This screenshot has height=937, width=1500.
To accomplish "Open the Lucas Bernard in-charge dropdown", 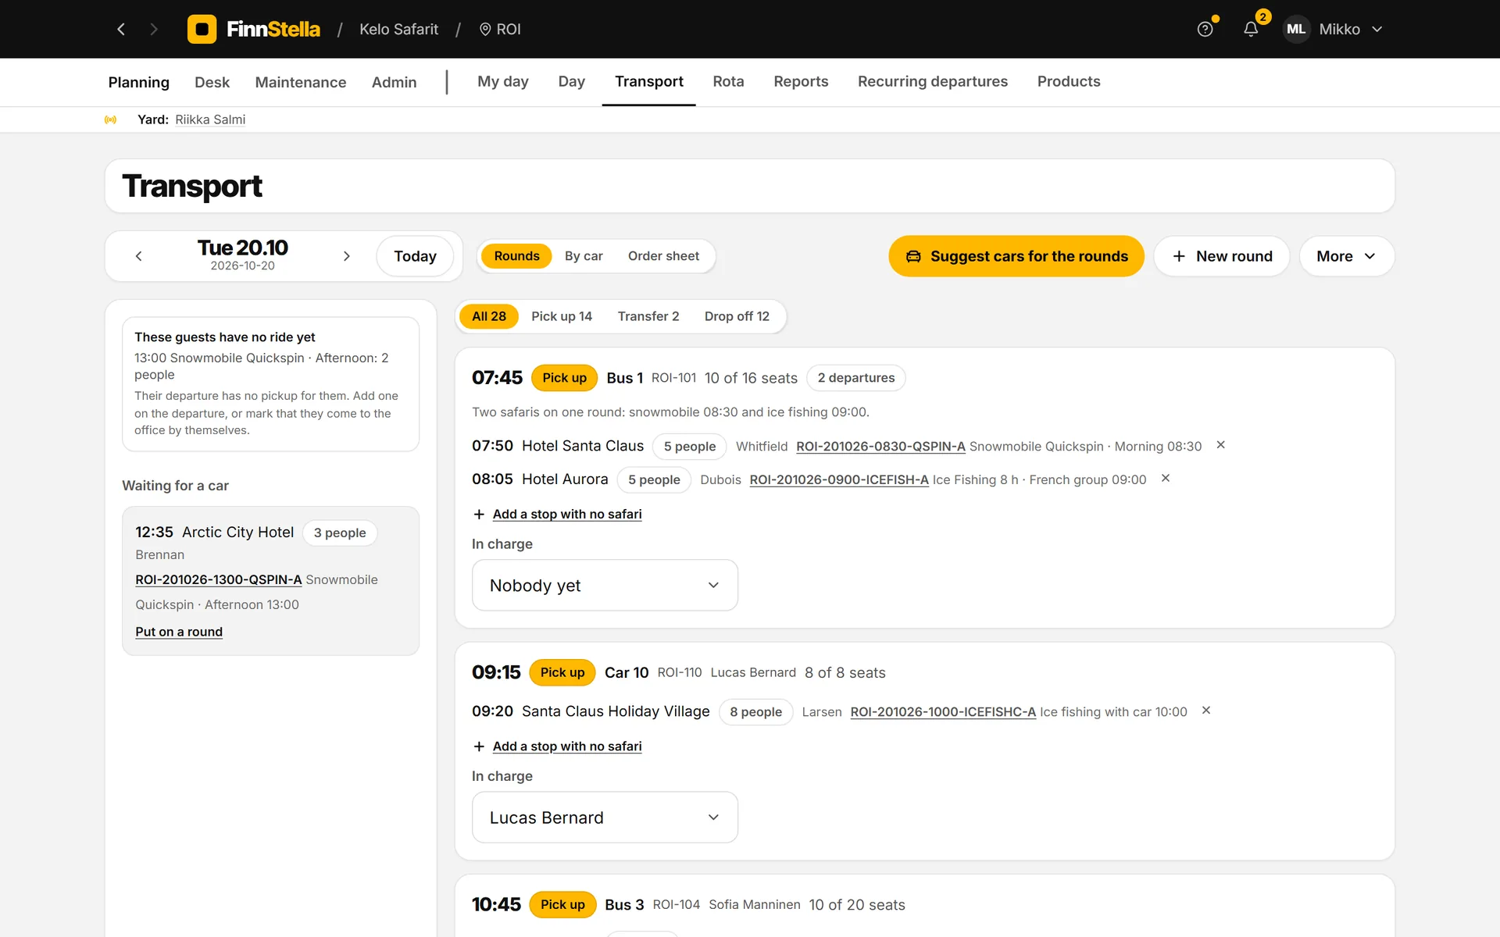I will [605, 817].
